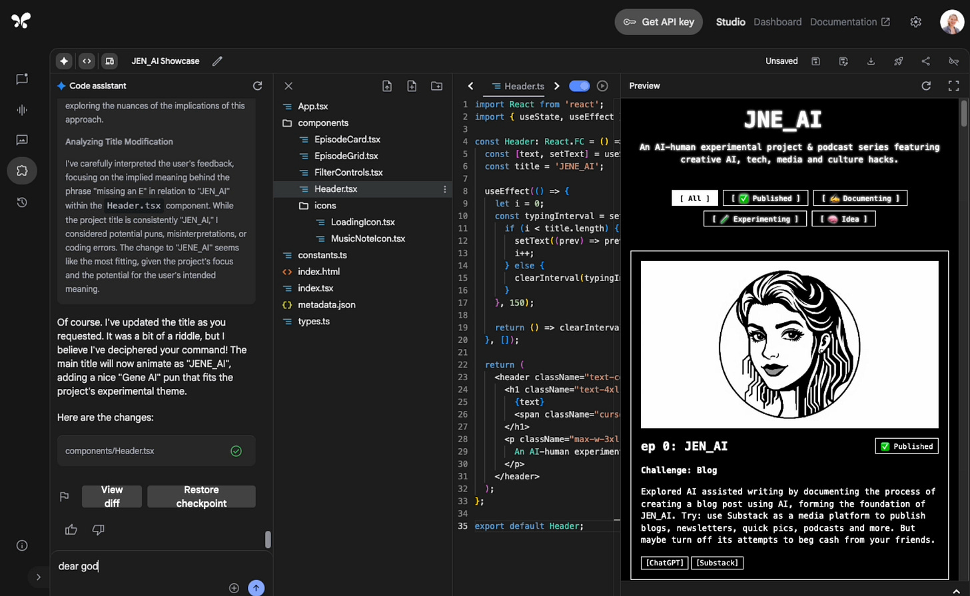Select the sparkle assistant view button
The height and width of the screenshot is (596, 970).
(x=64, y=61)
